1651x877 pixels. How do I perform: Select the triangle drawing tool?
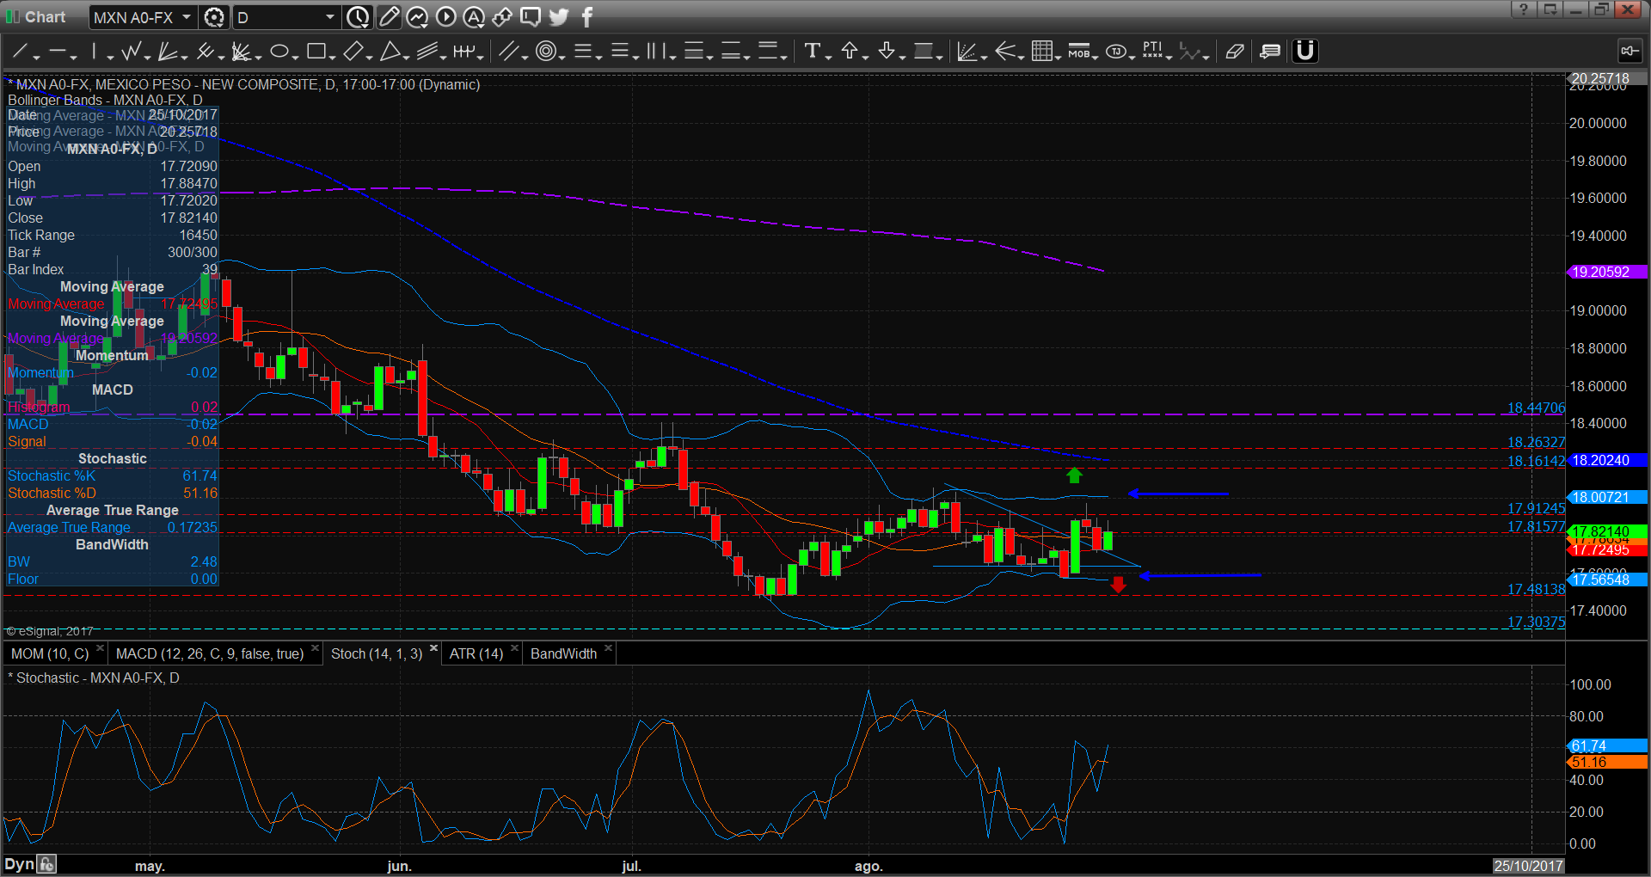click(390, 52)
